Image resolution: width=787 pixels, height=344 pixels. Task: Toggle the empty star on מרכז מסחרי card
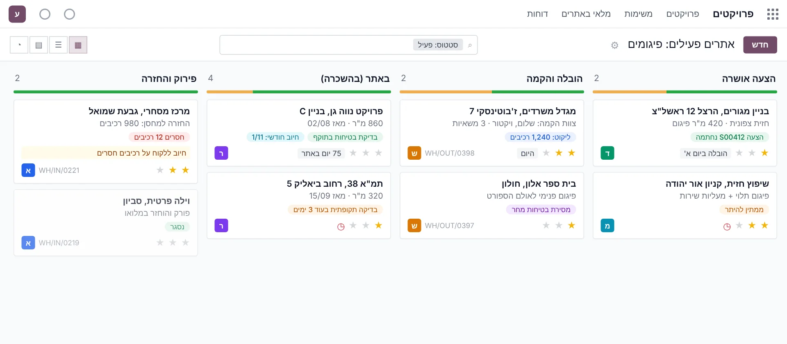coord(160,170)
